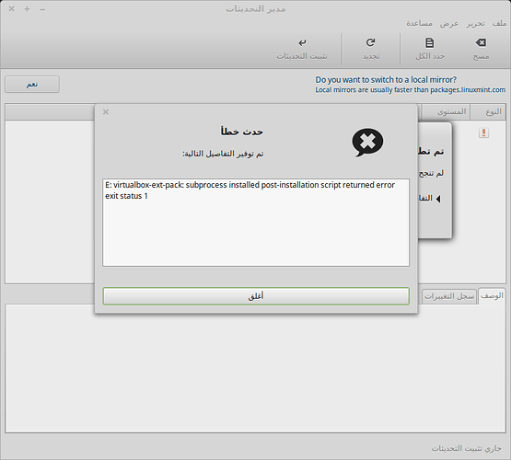Click the error message text box

tap(256, 223)
